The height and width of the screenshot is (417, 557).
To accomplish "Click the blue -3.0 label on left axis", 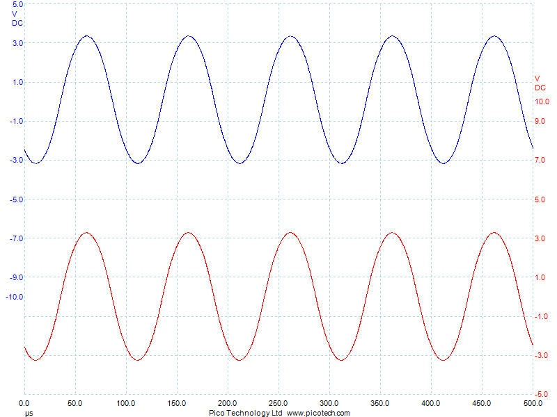I will 16,161.
